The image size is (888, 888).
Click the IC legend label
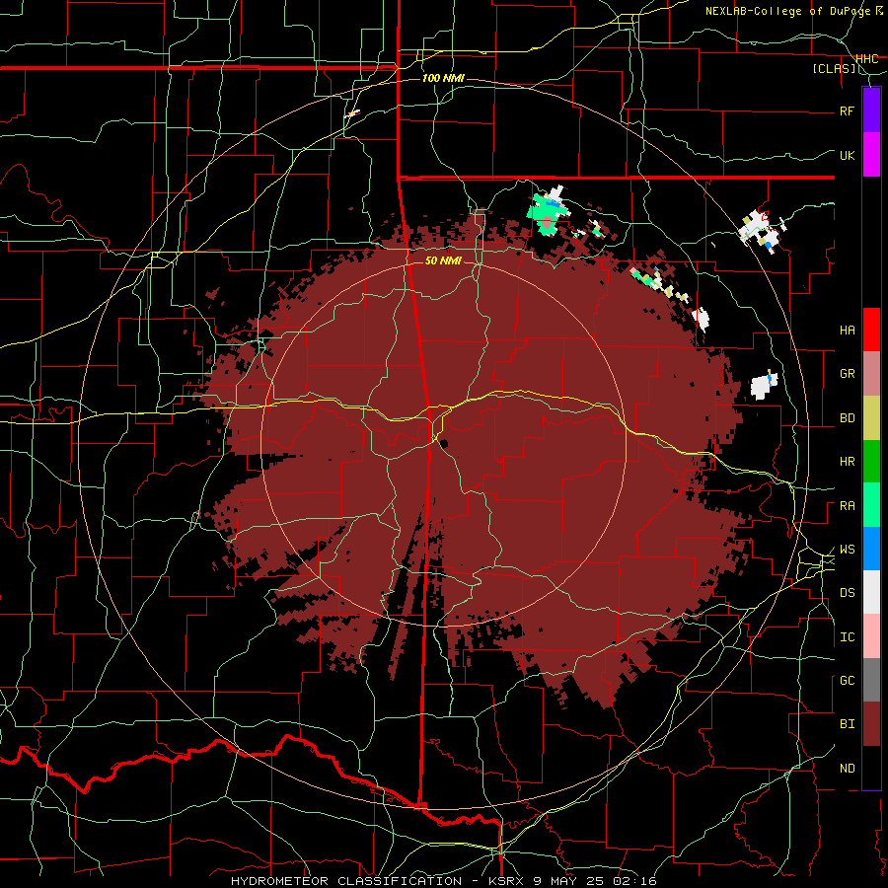[x=847, y=637]
